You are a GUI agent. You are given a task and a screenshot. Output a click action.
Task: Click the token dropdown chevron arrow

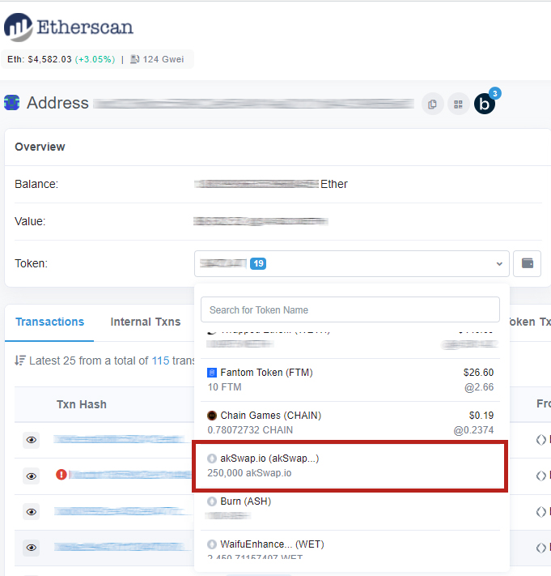(499, 264)
